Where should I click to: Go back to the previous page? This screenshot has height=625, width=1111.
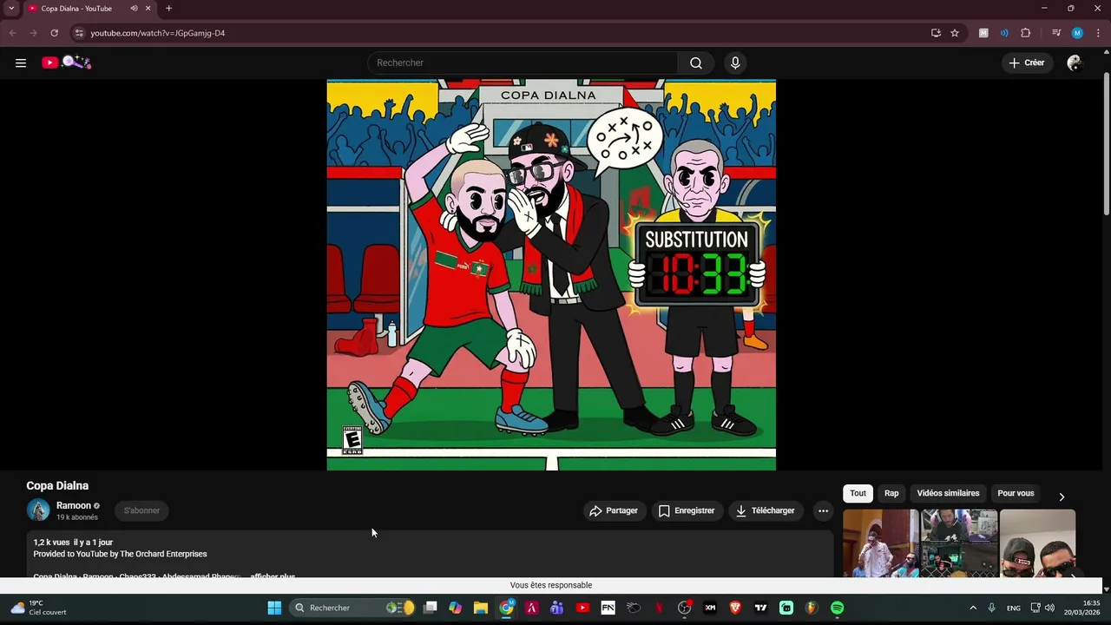point(12,33)
